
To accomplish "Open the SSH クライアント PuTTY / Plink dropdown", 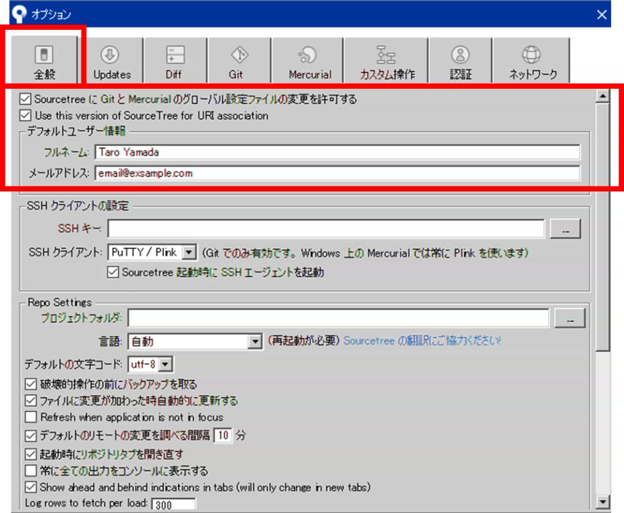I will pyautogui.click(x=152, y=252).
